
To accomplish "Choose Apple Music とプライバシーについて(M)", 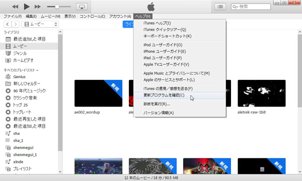I will (x=180, y=73).
